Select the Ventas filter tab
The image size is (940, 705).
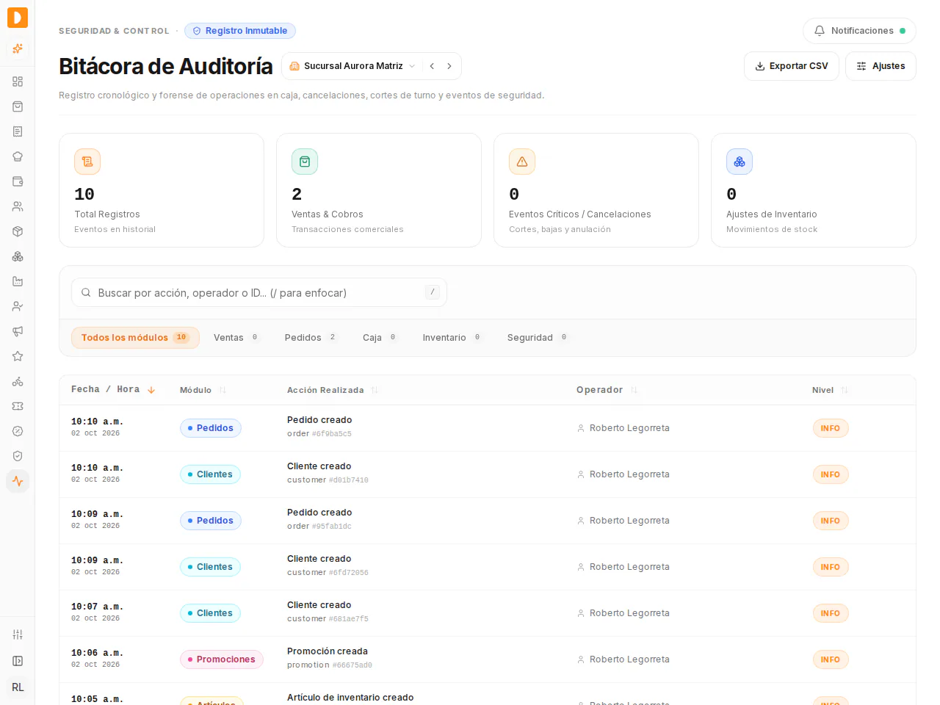click(x=236, y=338)
